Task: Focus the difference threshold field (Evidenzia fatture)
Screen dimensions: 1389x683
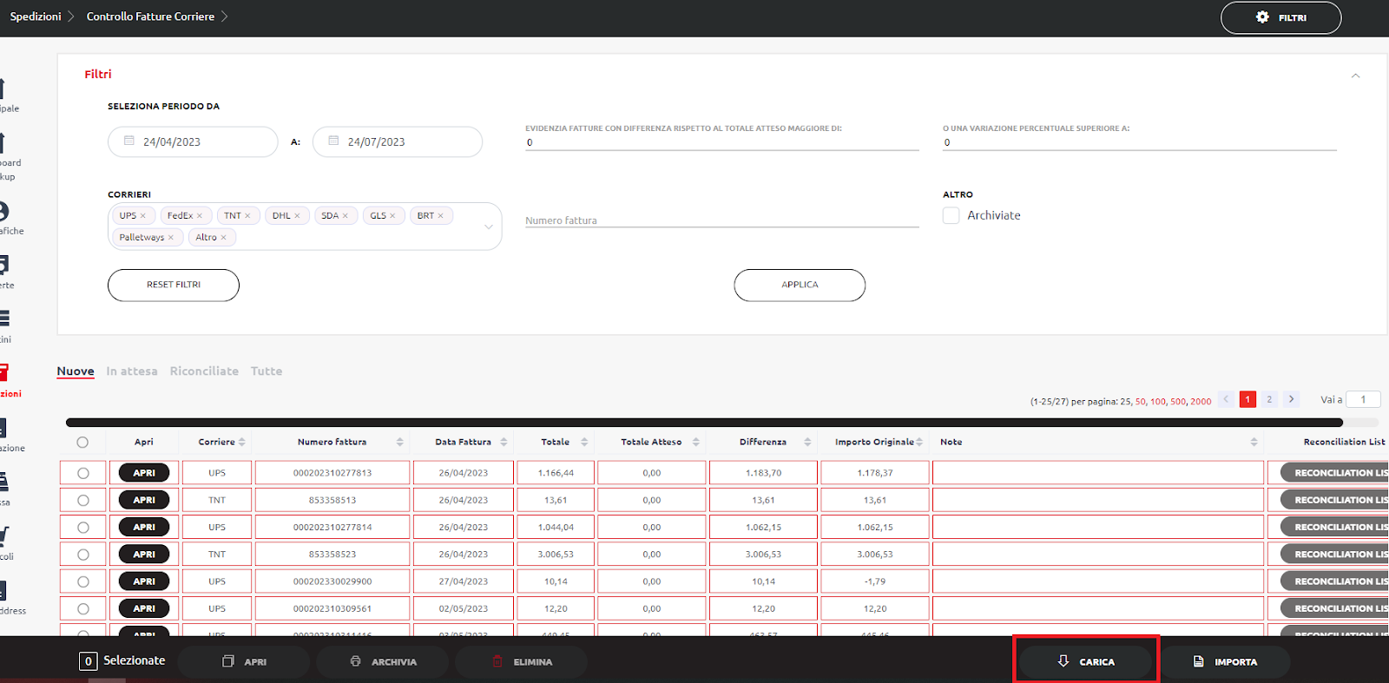Action: [x=721, y=142]
